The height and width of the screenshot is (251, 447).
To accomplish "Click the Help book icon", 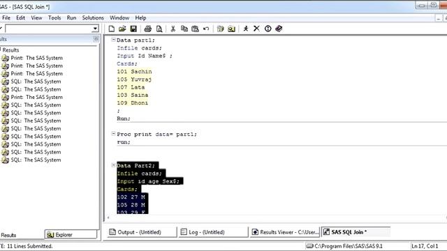I will click(279, 29).
